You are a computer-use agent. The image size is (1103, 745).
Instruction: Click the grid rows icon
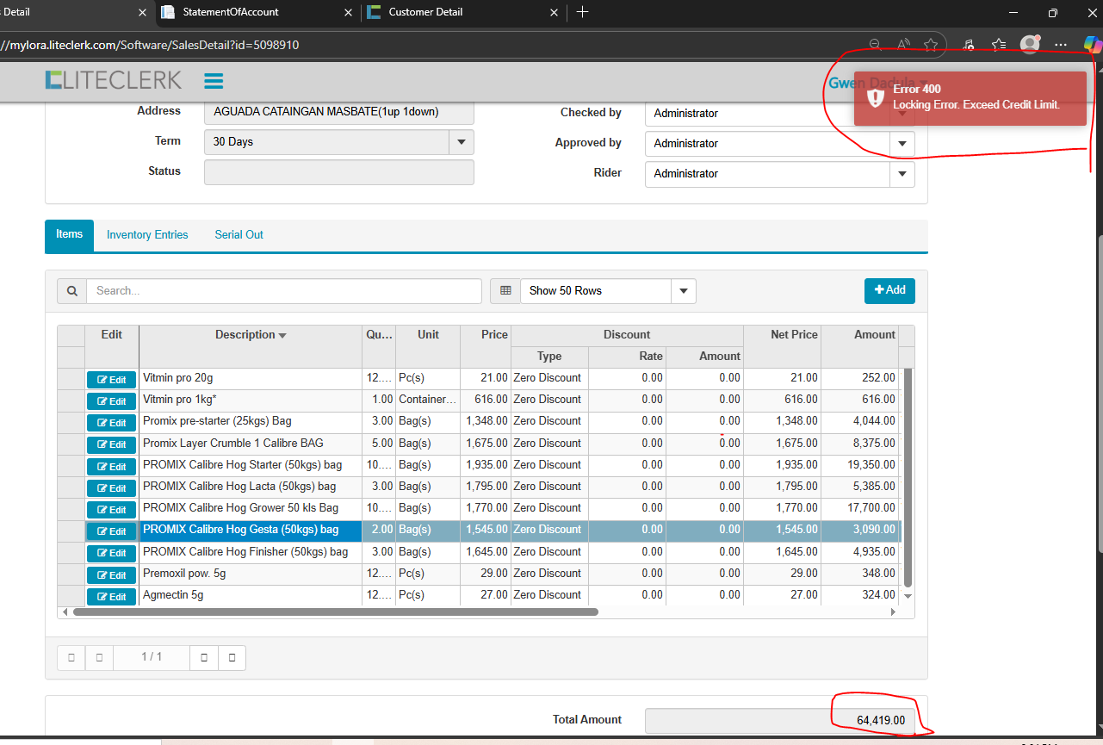click(505, 291)
